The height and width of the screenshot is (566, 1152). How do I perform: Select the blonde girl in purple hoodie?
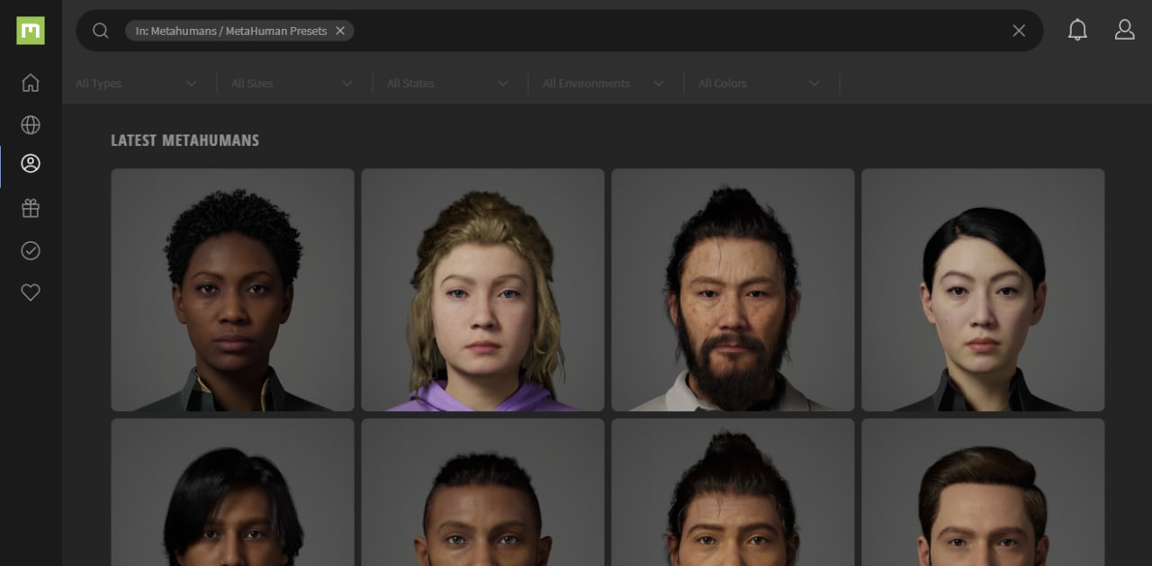[x=482, y=290]
